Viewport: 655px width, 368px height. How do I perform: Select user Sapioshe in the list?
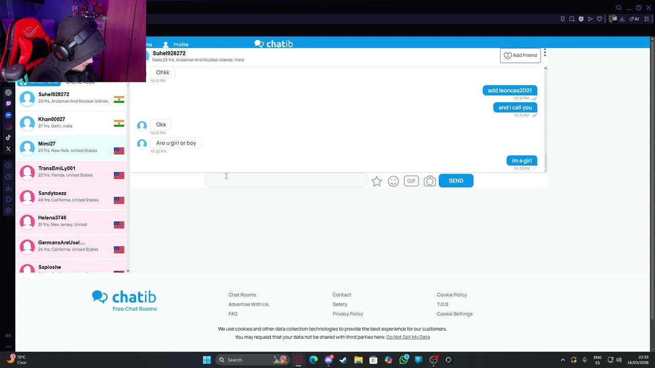click(x=72, y=266)
